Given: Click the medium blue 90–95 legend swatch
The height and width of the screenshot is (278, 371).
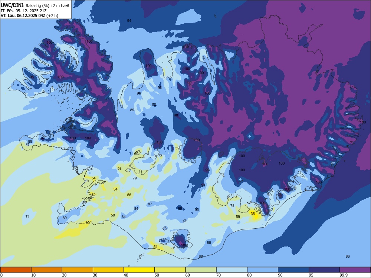Looking at the screenshot, I should [x=293, y=270].
